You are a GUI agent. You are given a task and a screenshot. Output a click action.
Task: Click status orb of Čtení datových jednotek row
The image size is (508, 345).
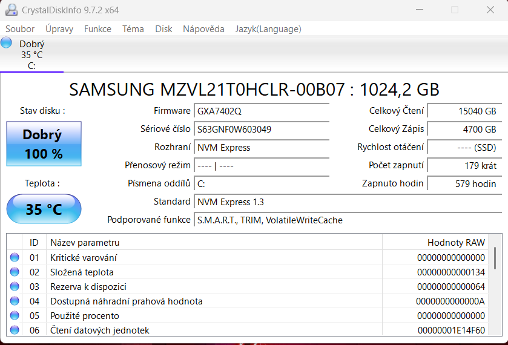click(x=15, y=330)
